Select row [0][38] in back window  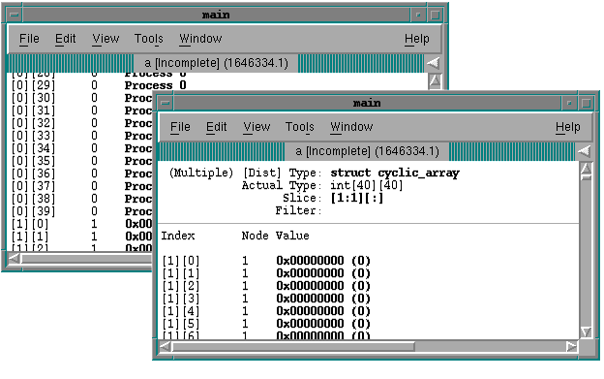[x=81, y=199]
